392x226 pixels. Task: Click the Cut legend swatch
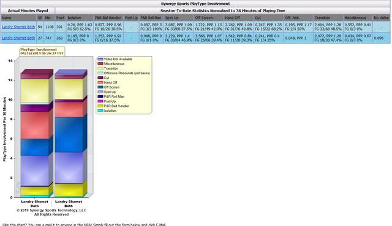point(100,78)
